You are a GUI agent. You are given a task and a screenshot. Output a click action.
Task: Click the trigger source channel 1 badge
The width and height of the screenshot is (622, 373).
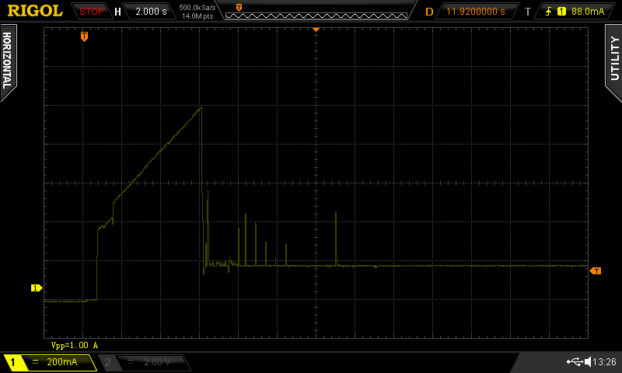coord(561,12)
